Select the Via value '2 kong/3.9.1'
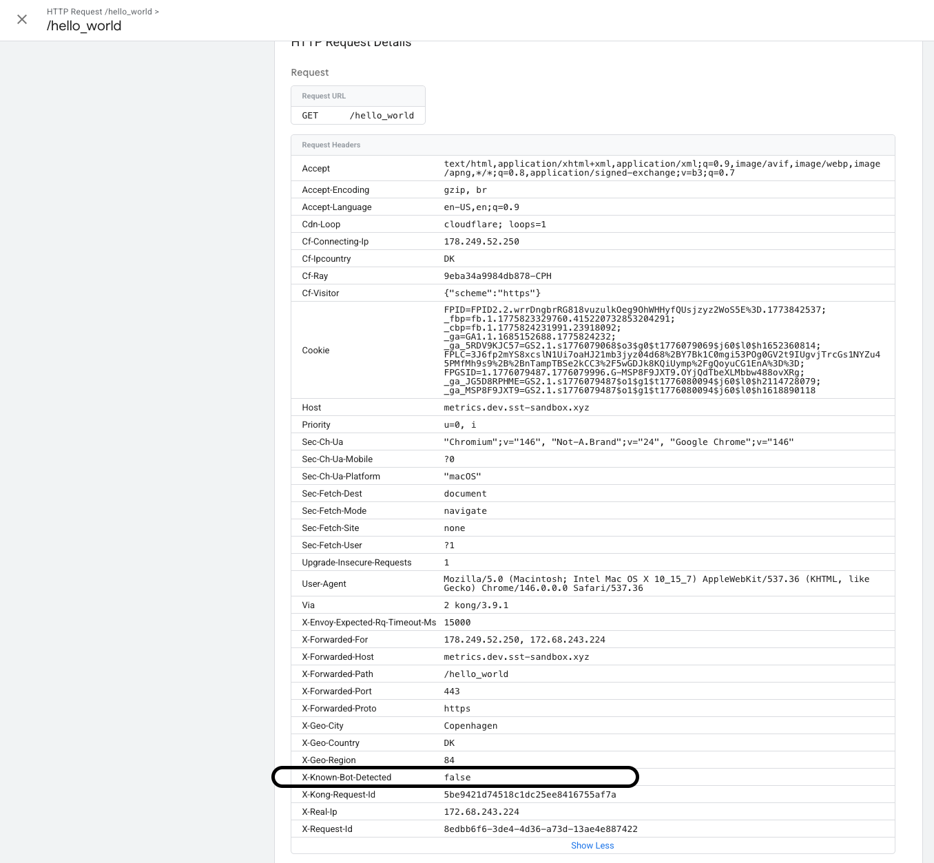Screen dimensions: 934x863 pyautogui.click(x=476, y=605)
